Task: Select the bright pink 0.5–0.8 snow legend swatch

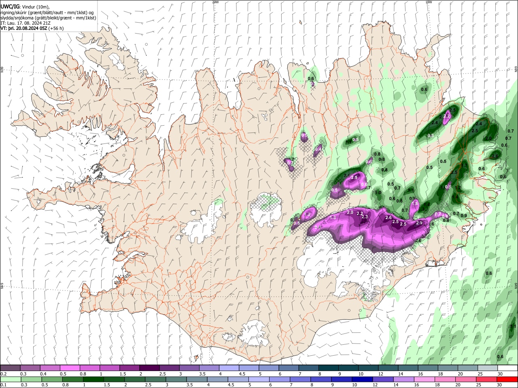Action: click(70, 368)
